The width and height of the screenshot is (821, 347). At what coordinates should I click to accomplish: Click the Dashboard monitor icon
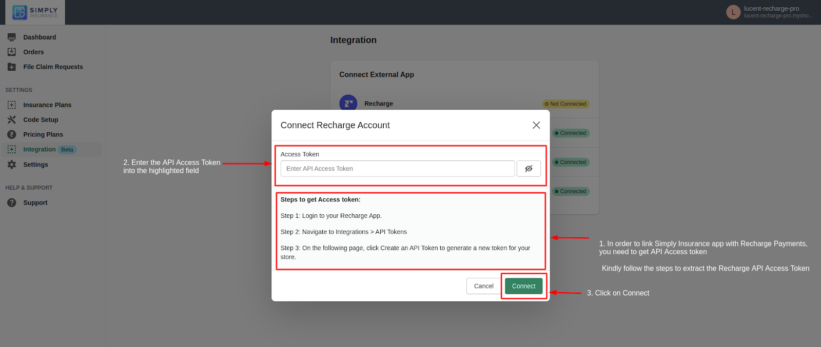tap(12, 37)
